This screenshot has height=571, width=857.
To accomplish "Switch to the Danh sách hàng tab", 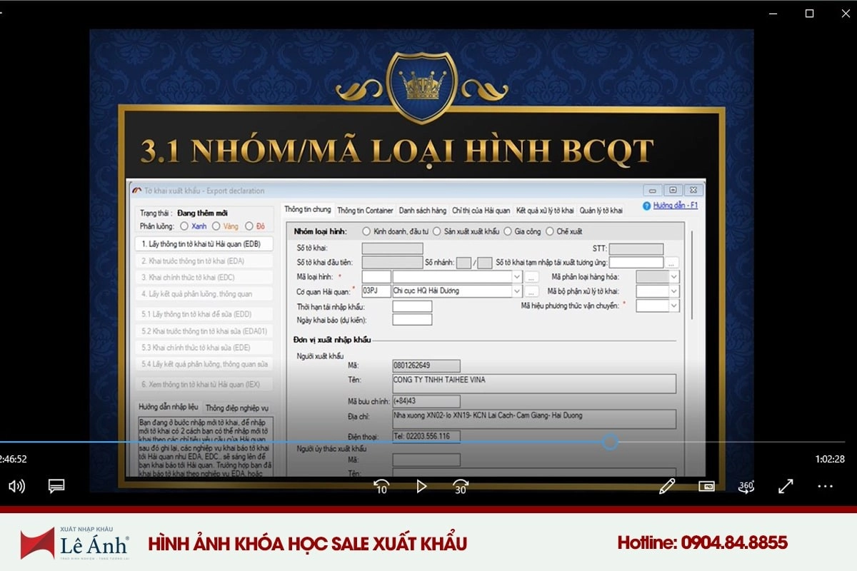I will pyautogui.click(x=422, y=211).
